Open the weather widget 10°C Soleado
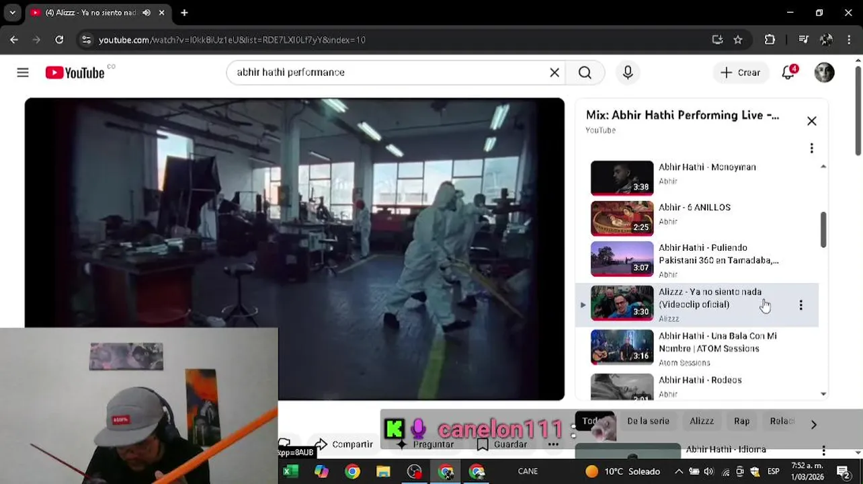This screenshot has height=484, width=863. (622, 472)
